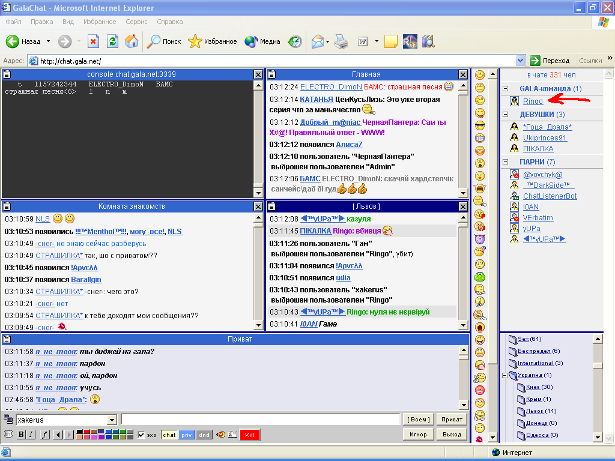Click the bold B formatting button
The height and width of the screenshot is (461, 615).
pos(21,435)
